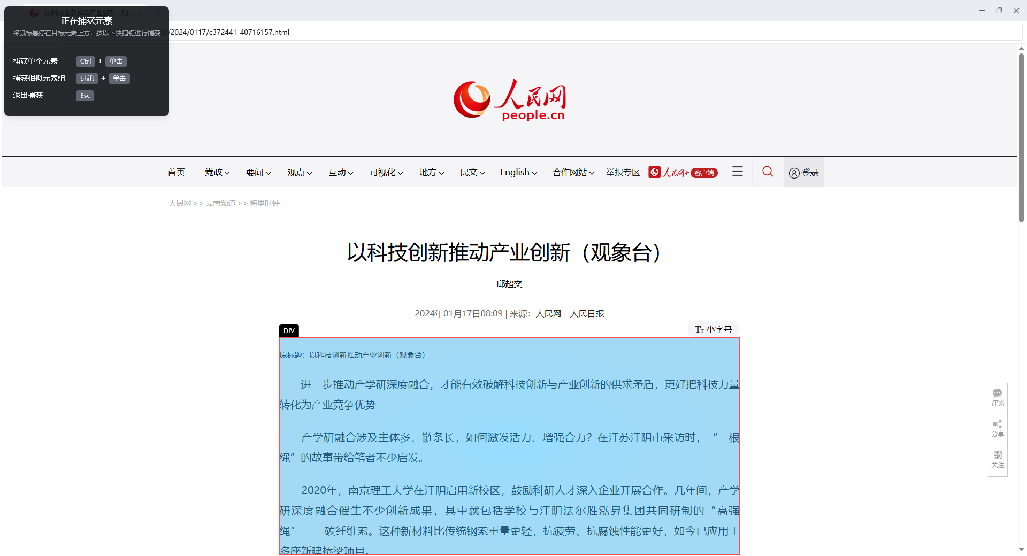The height and width of the screenshot is (556, 1027).
Task: Click the 分享 share icon
Action: (998, 429)
